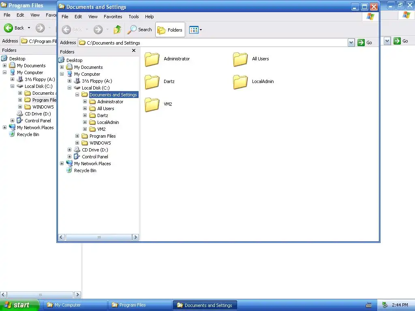
Task: Open address dropdown in Program Files window
Action: 387,41
